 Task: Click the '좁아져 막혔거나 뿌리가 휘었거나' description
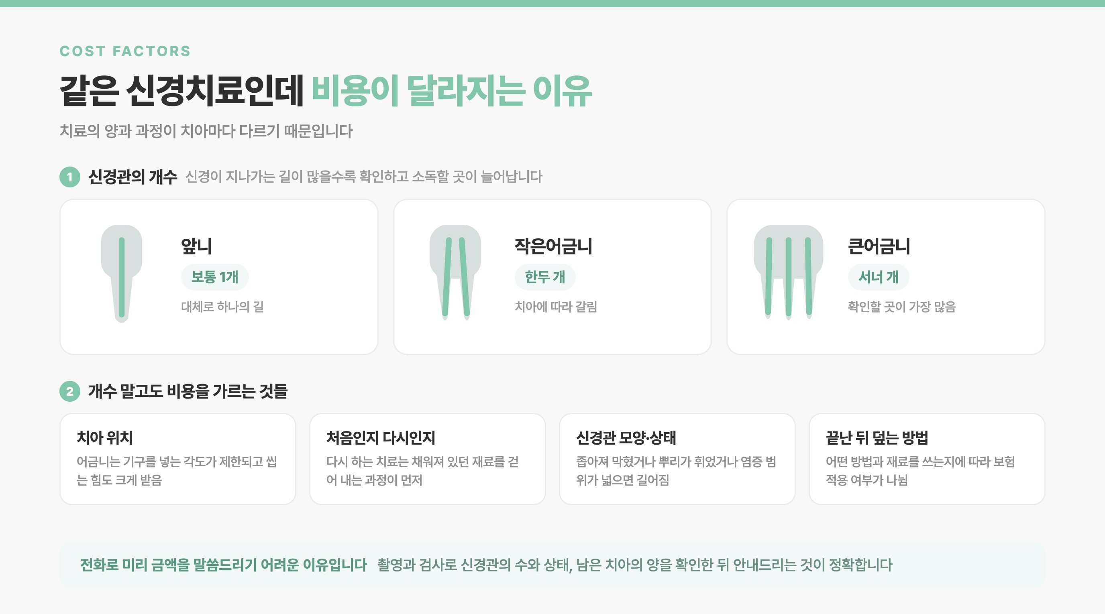pos(676,470)
